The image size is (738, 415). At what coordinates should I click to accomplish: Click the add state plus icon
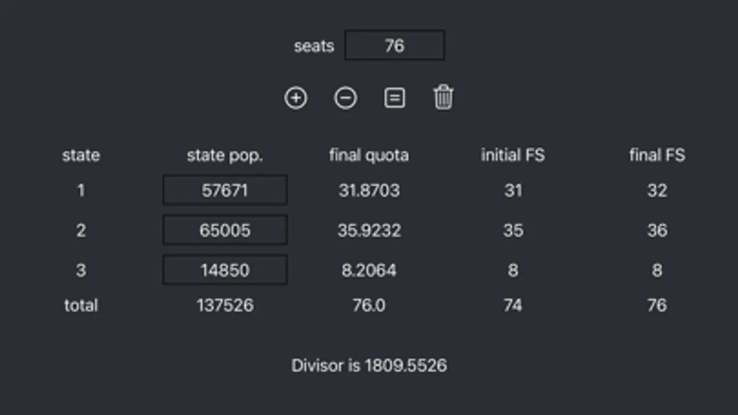[295, 98]
